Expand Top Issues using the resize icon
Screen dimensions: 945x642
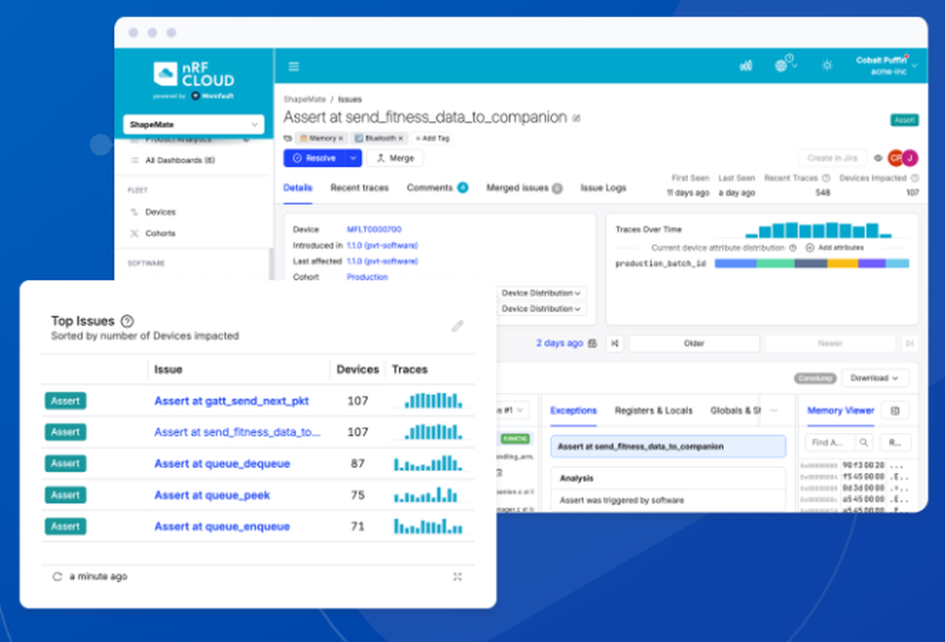point(456,576)
